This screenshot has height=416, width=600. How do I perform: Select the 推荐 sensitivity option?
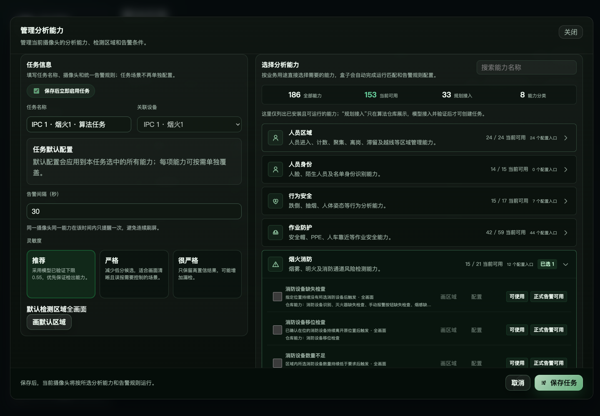pos(61,274)
